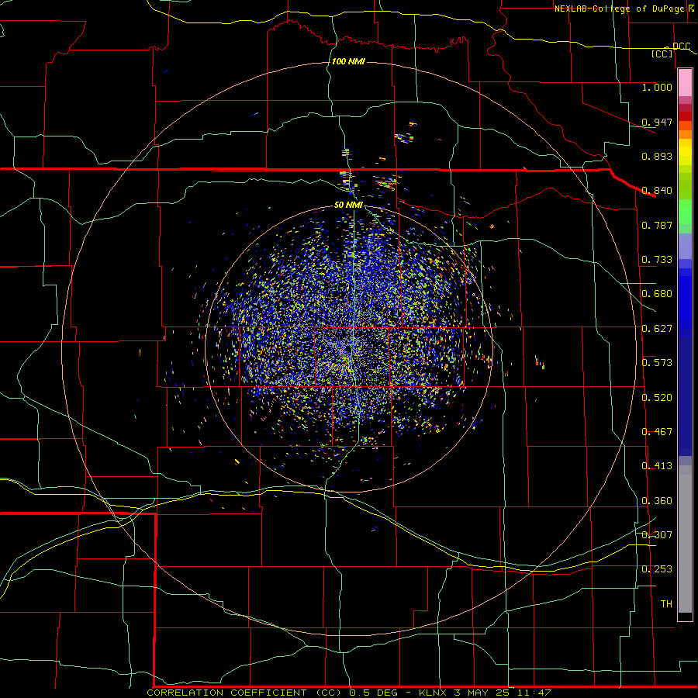
Task: Click the 0.627 scale value
Action: [x=657, y=329]
